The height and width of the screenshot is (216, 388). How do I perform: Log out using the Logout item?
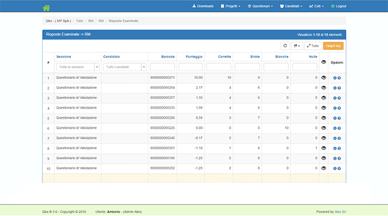point(339,6)
